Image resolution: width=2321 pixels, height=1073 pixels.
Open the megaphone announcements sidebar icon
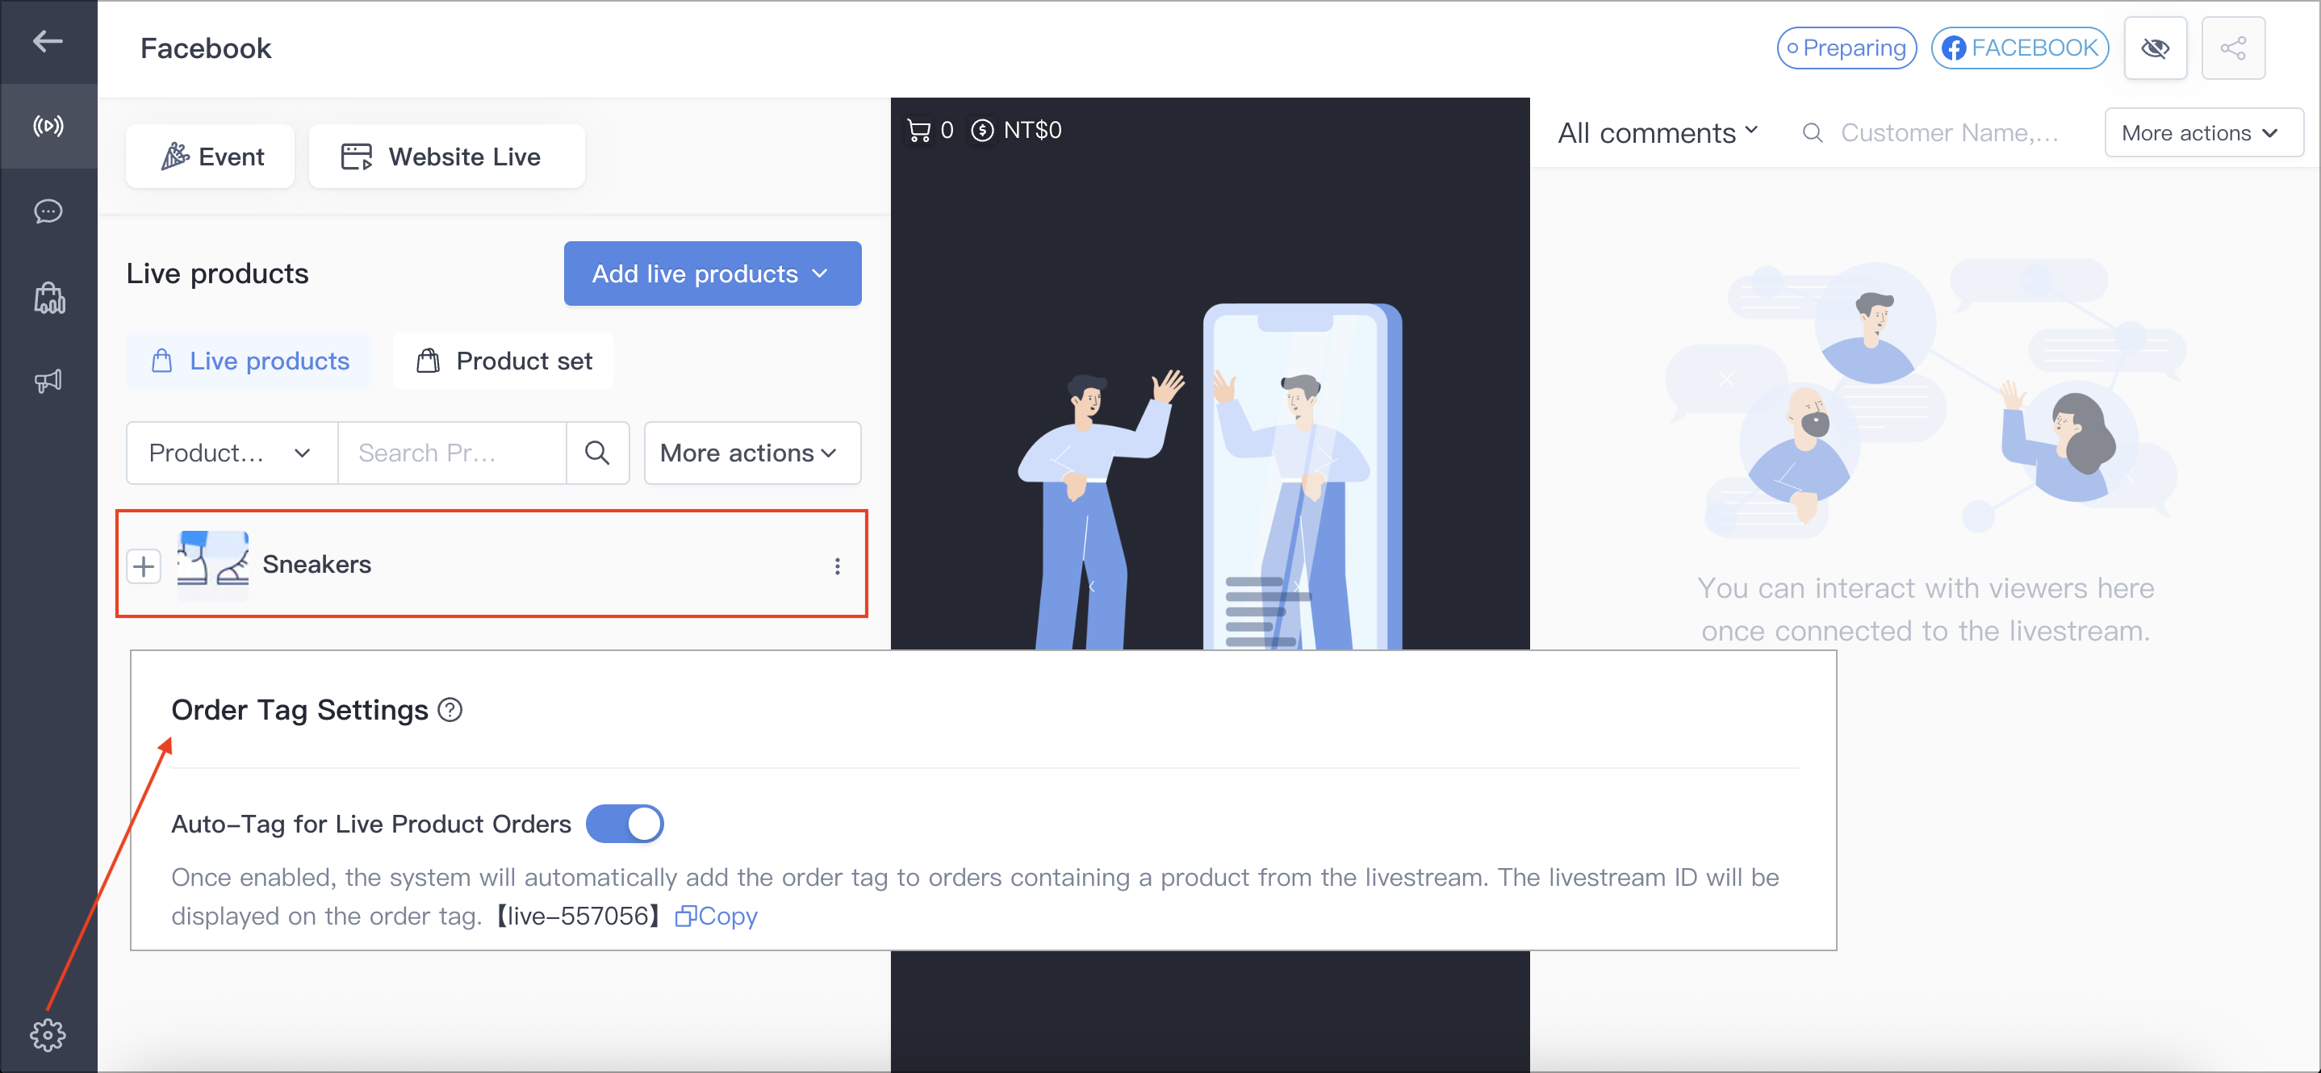pyautogui.click(x=48, y=380)
